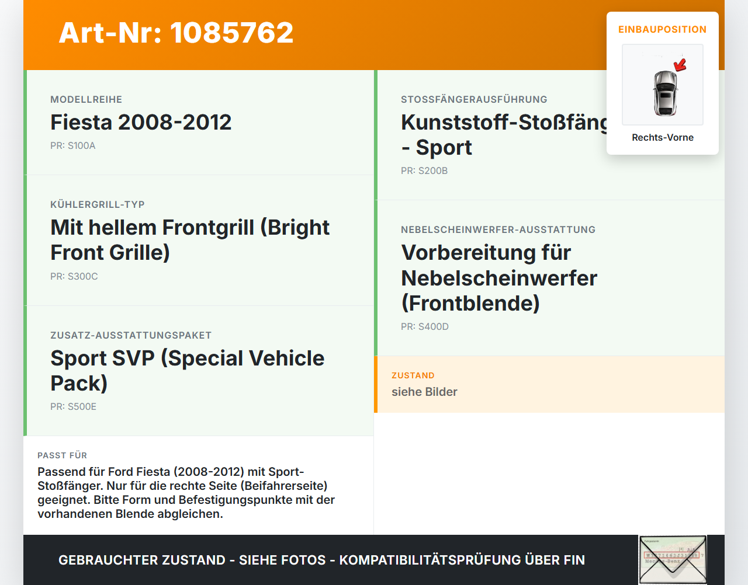Select the Art-Nr: 1085762 heading
The width and height of the screenshot is (748, 585).
(176, 33)
